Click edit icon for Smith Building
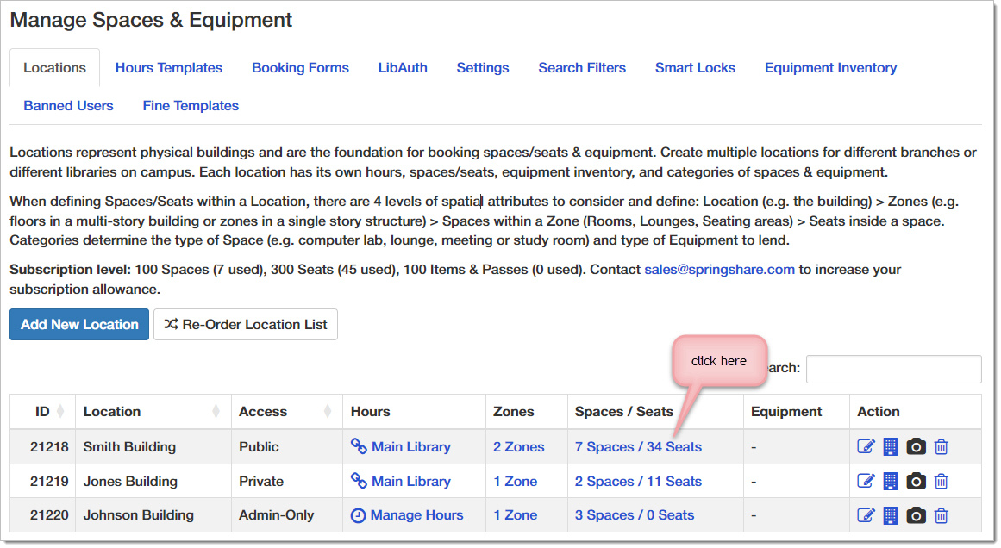The image size is (1001, 548). pyautogui.click(x=866, y=446)
